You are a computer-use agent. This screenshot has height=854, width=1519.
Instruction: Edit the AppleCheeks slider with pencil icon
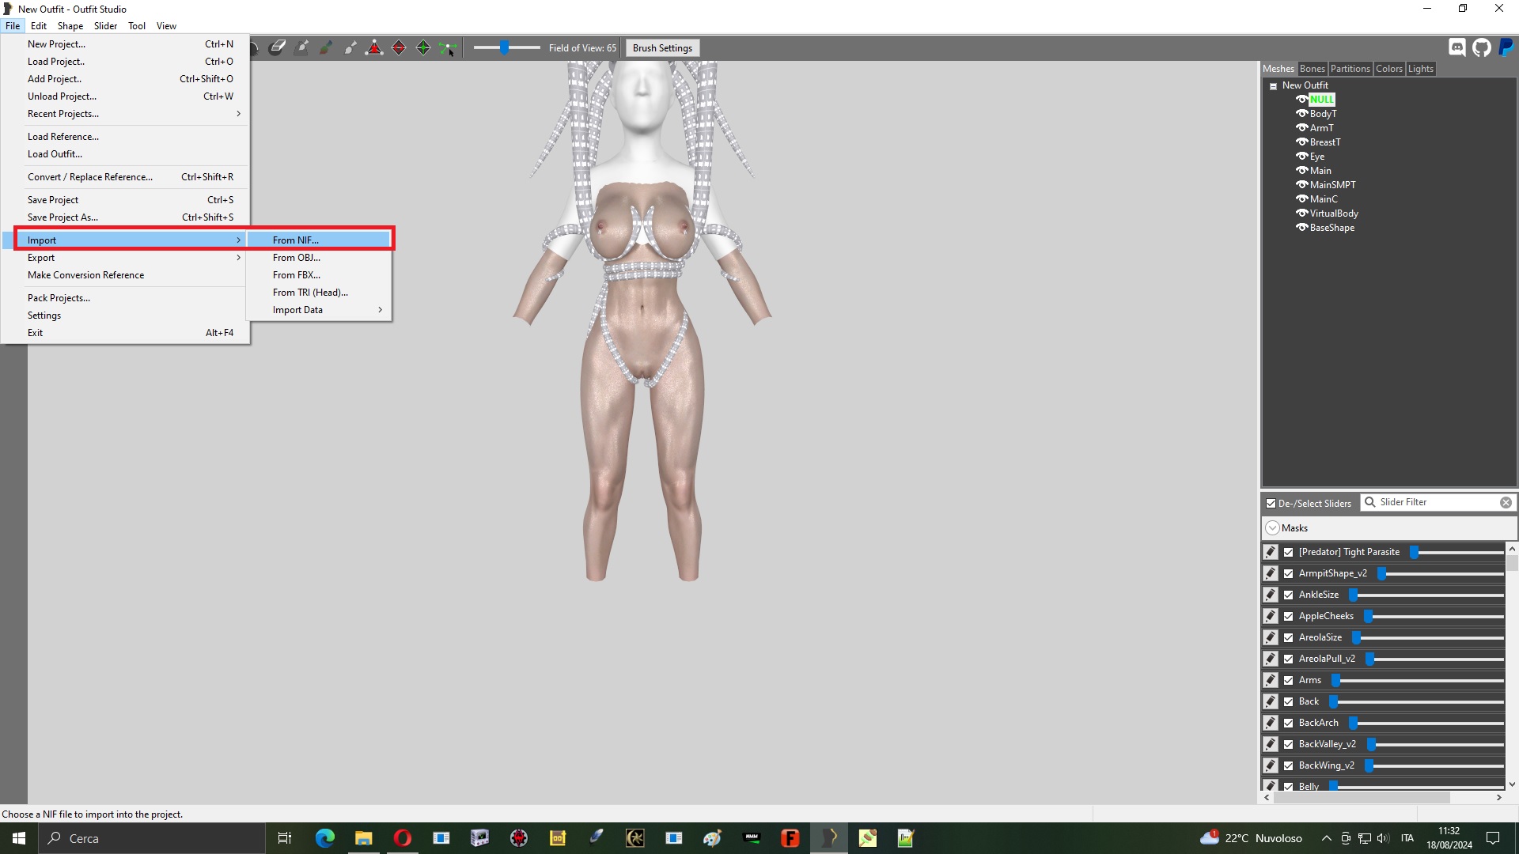click(1271, 616)
